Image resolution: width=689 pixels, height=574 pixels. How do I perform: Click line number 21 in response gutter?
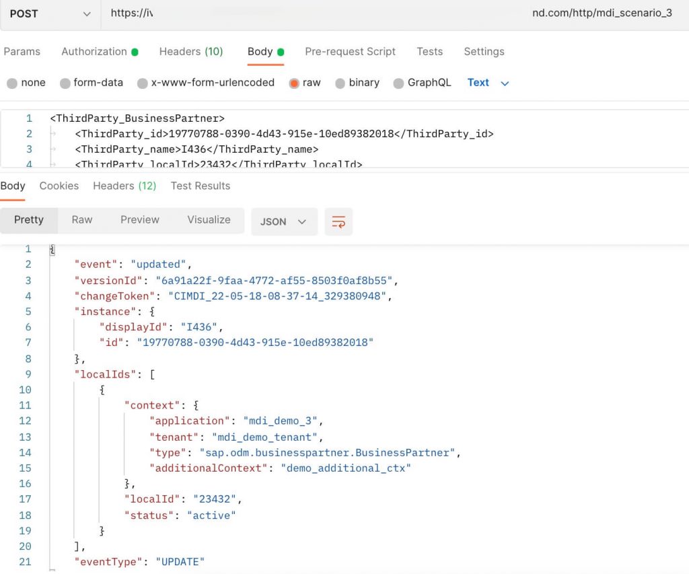coord(25,562)
